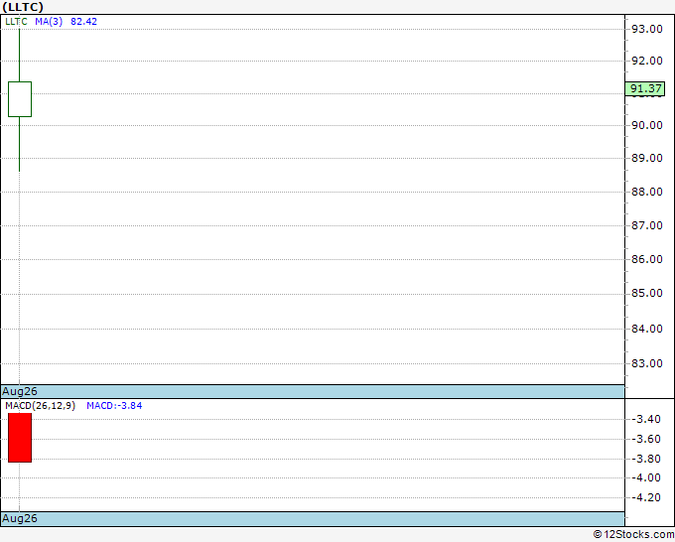Click the green LLTC candlestick body
This screenshot has width=675, height=542.
20,99
